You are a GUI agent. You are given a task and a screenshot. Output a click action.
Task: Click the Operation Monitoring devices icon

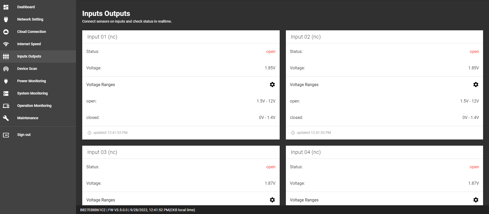pos(6,106)
